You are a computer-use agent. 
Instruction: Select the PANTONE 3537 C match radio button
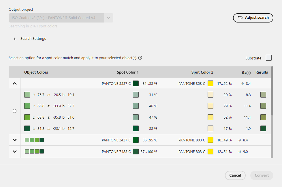click(14, 111)
